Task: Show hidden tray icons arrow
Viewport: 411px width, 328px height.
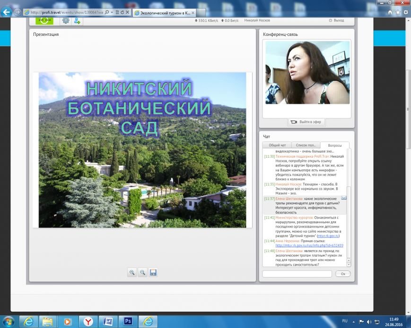Action: coord(354,322)
